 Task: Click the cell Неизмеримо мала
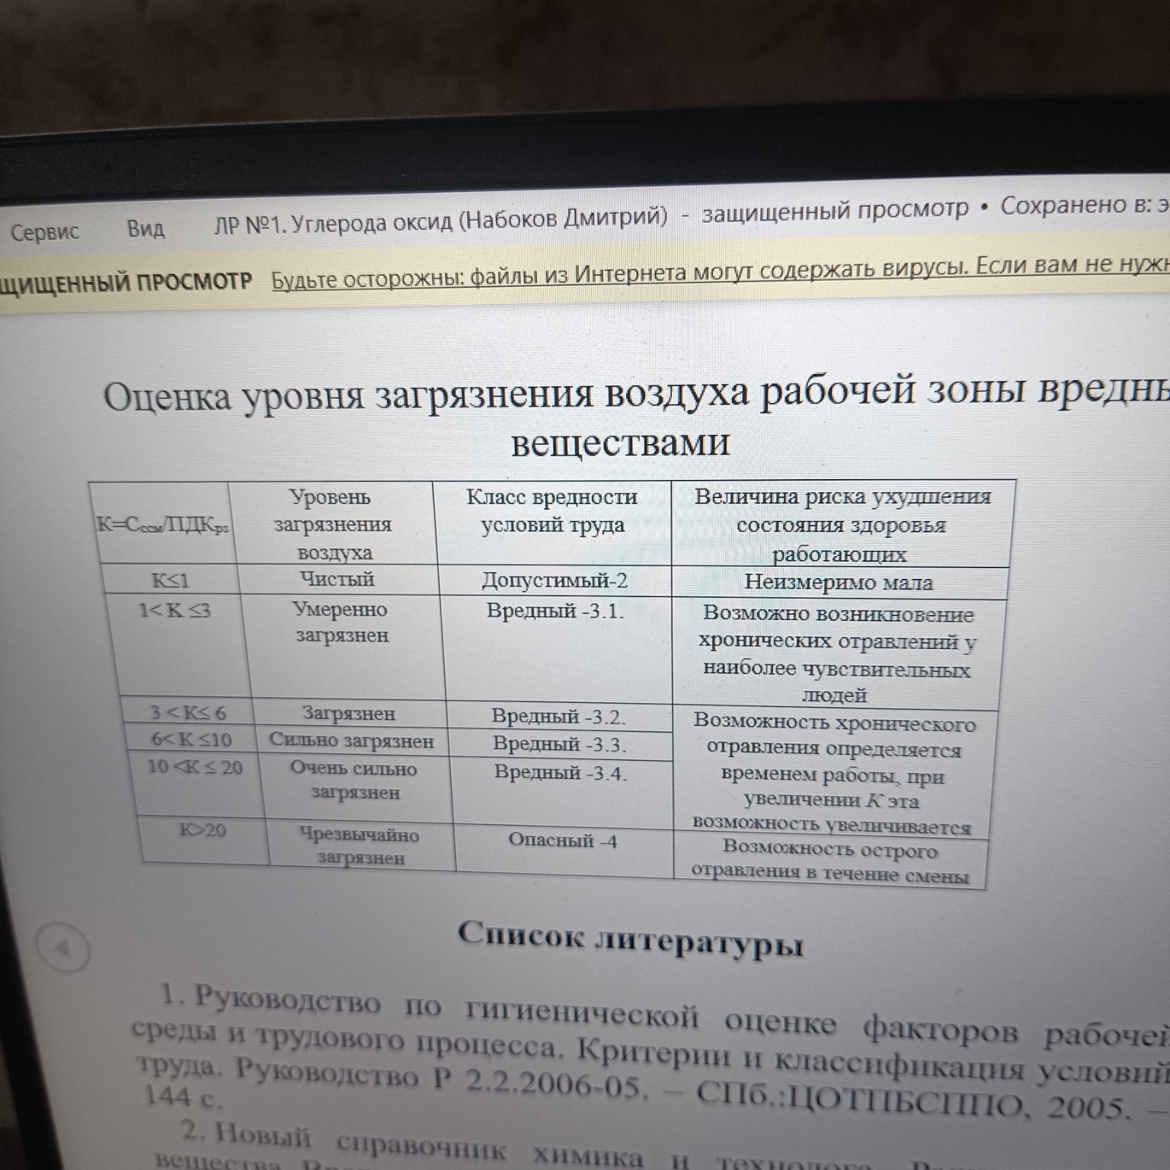[x=838, y=581]
